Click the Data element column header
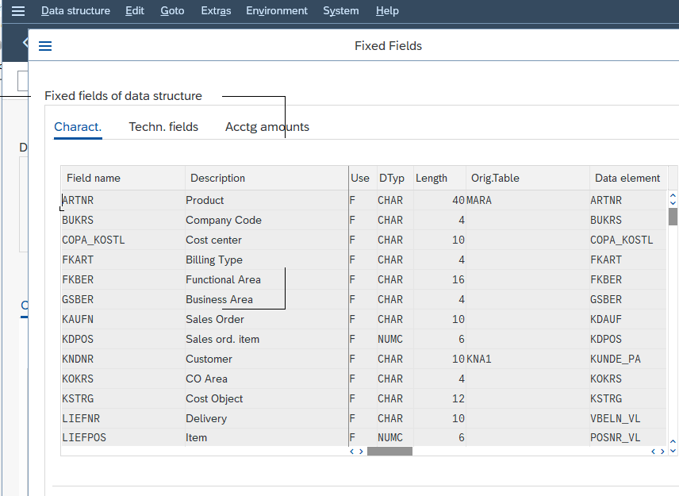Image resolution: width=679 pixels, height=496 pixels. point(628,178)
